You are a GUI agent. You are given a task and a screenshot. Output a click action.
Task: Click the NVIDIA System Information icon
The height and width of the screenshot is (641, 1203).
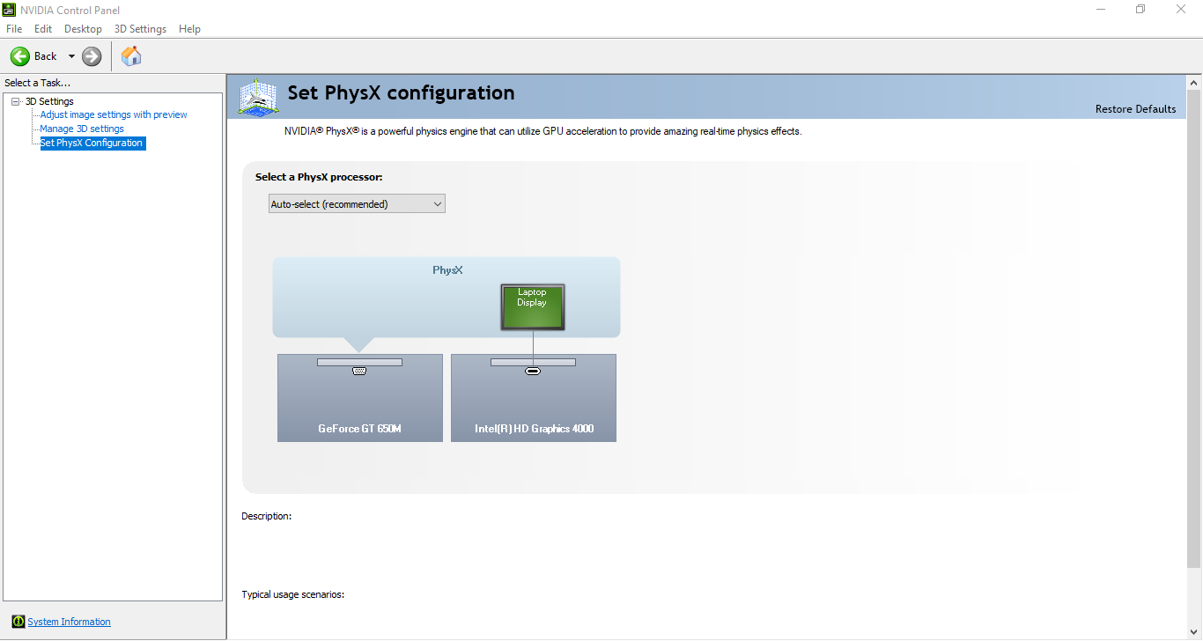(x=18, y=622)
